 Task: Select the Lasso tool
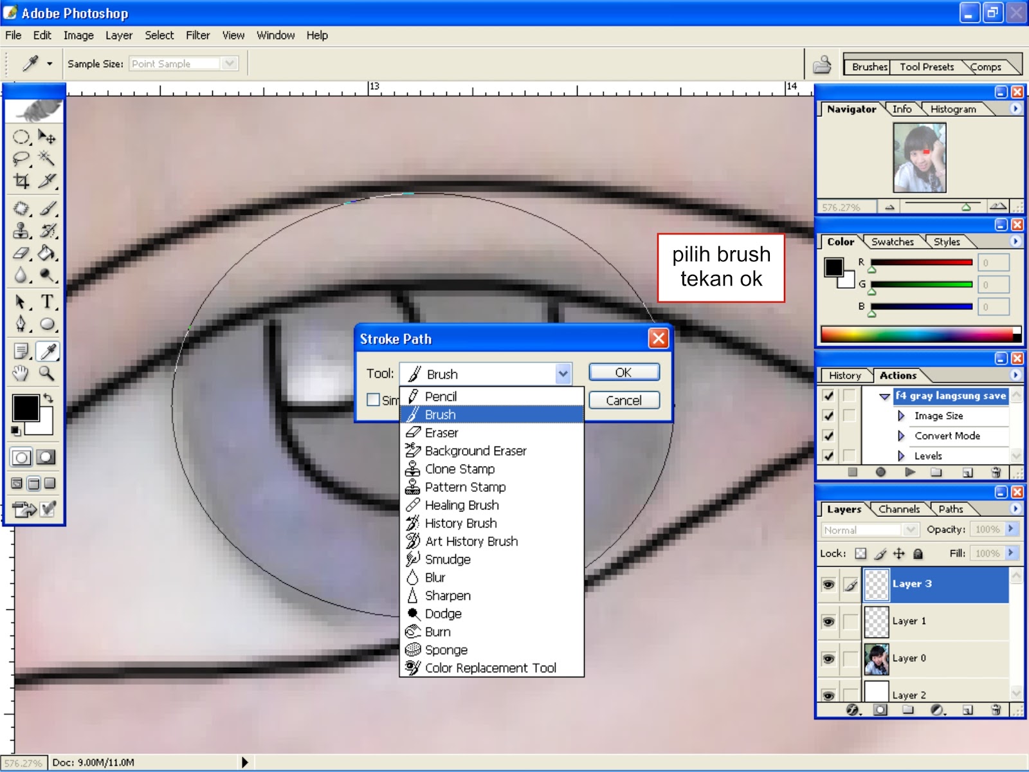pos(21,158)
